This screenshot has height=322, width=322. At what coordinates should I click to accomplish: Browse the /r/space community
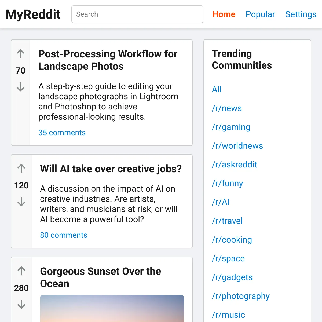(x=228, y=258)
